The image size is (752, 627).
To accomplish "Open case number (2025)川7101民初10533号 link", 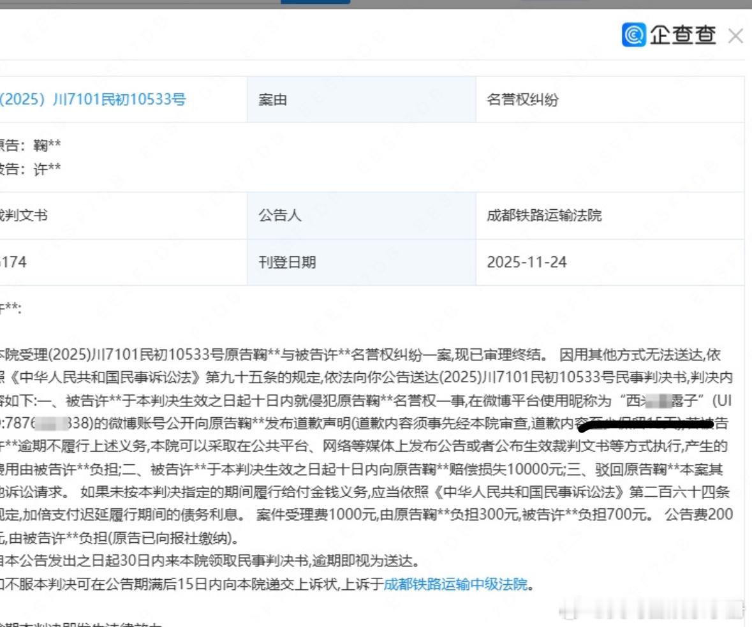I will (x=93, y=100).
